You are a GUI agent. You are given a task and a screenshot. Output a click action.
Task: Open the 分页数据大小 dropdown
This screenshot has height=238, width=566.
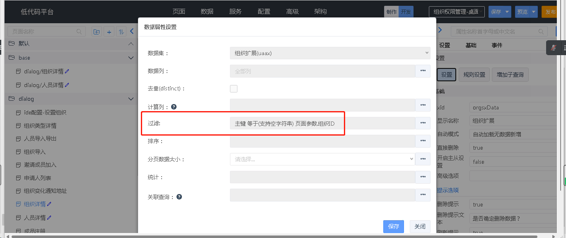pyautogui.click(x=322, y=159)
